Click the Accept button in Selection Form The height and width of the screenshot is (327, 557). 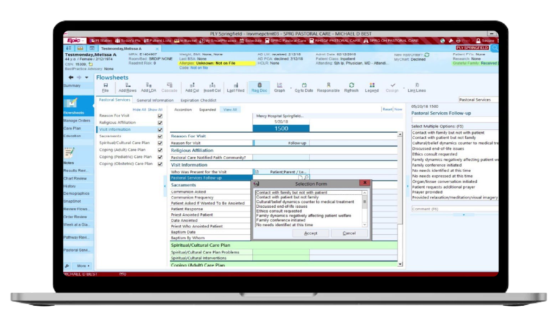(x=311, y=233)
